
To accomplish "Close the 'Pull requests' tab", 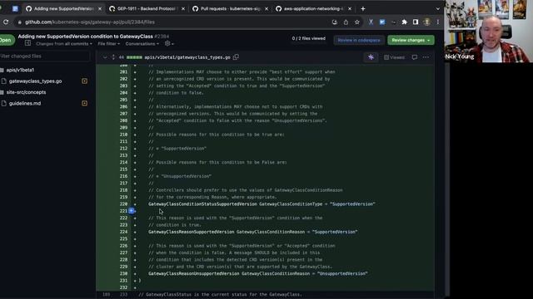I will pyautogui.click(x=266, y=9).
